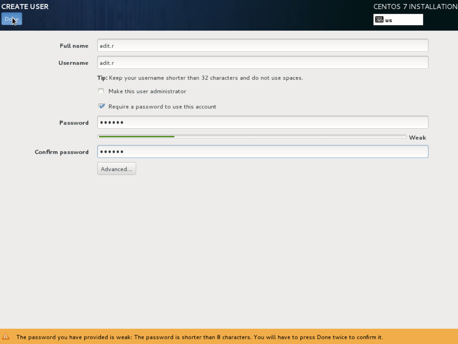Click the Password label

pos(74,123)
